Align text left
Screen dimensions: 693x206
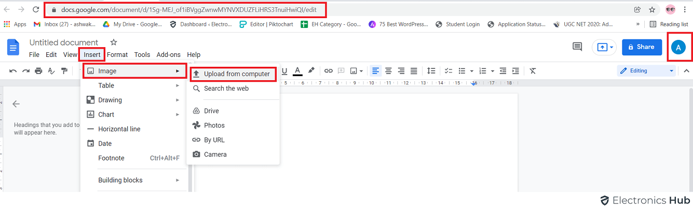click(375, 71)
